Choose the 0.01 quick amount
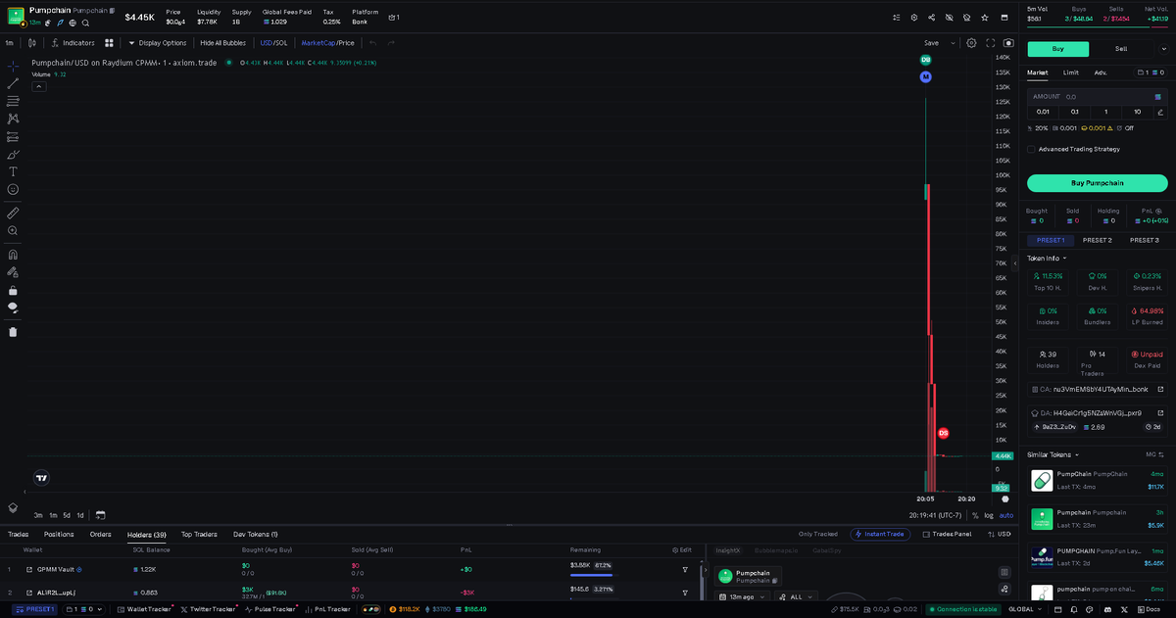This screenshot has height=618, width=1176. coord(1043,112)
